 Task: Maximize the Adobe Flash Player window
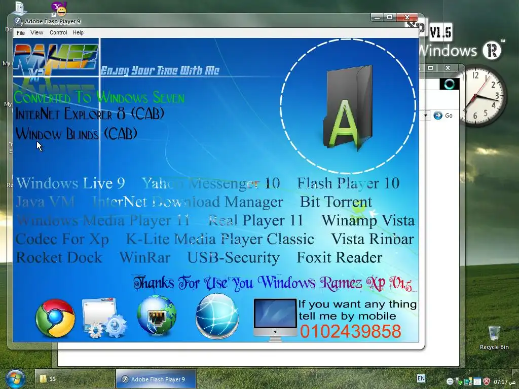(390, 17)
